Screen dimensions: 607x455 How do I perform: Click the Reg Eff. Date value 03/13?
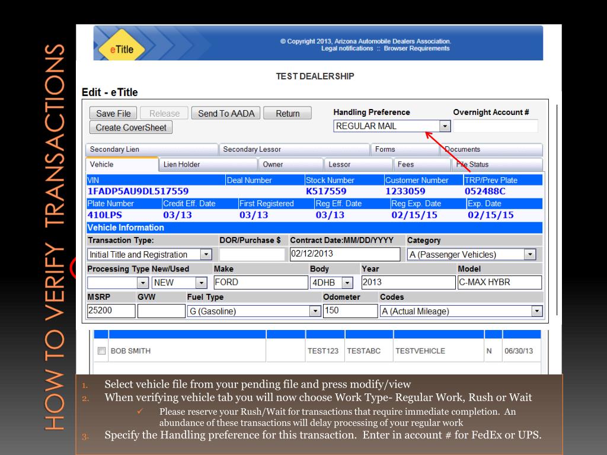330,215
